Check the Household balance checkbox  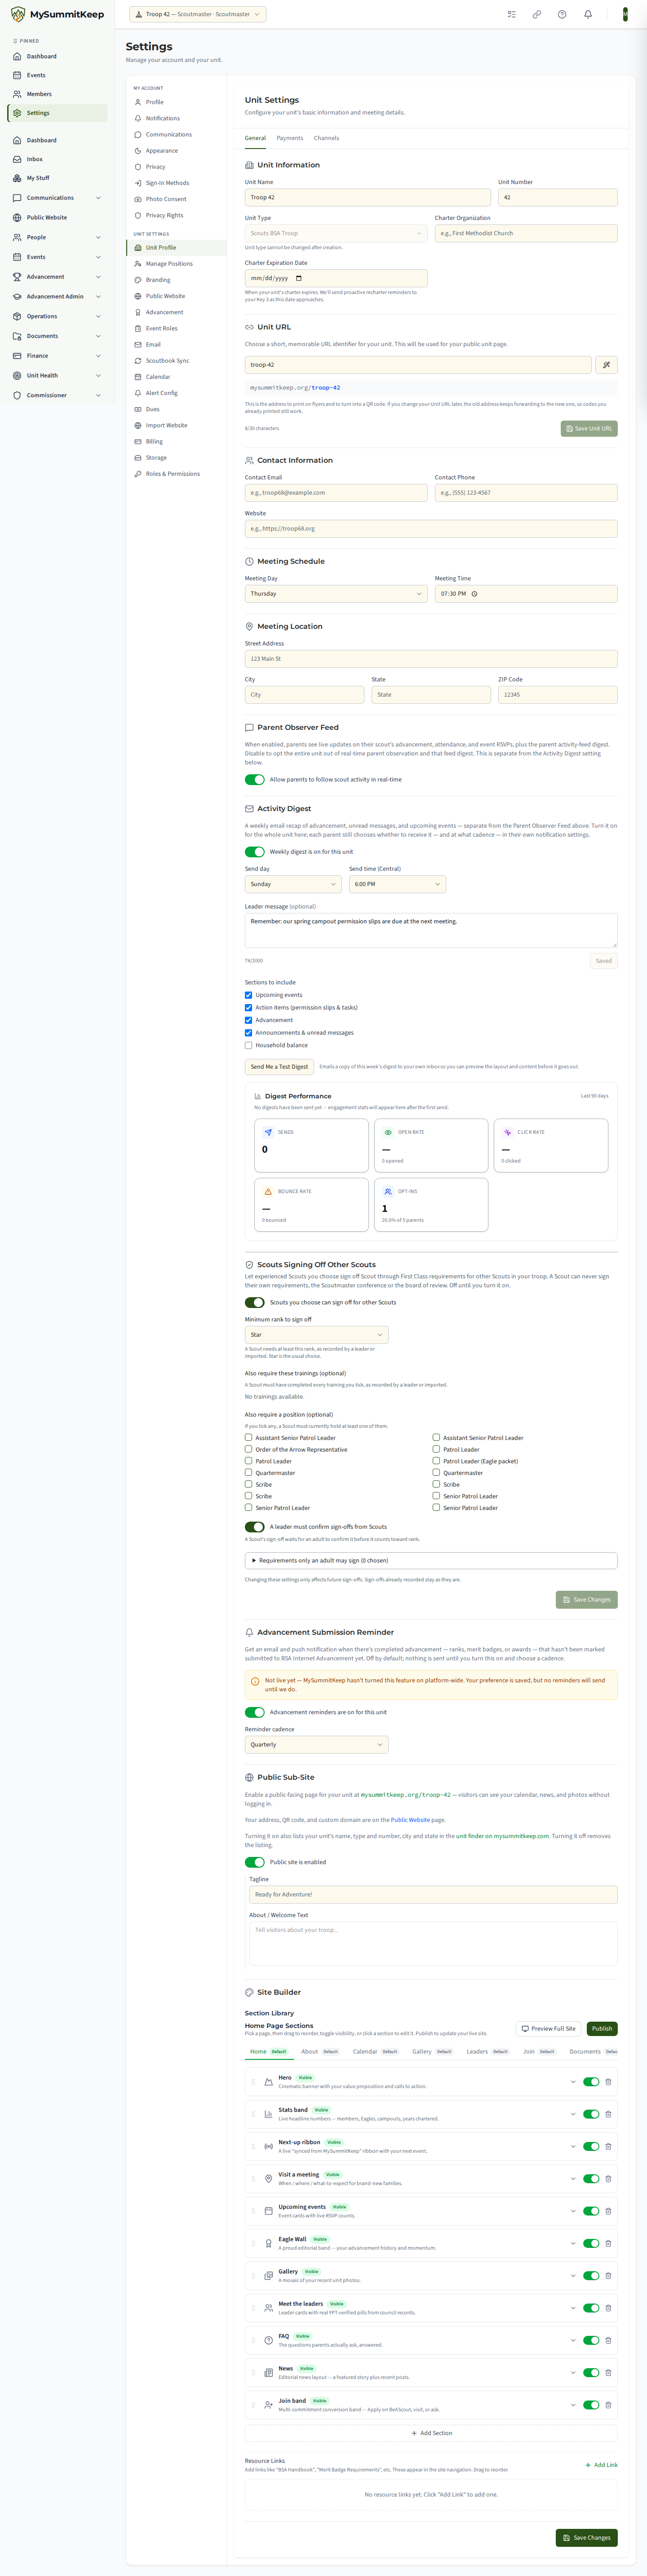(248, 1045)
